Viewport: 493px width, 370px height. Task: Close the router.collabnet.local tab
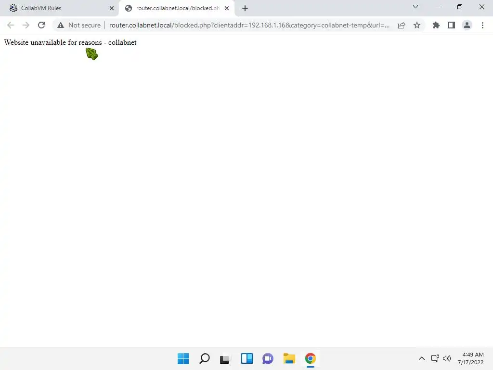click(227, 8)
